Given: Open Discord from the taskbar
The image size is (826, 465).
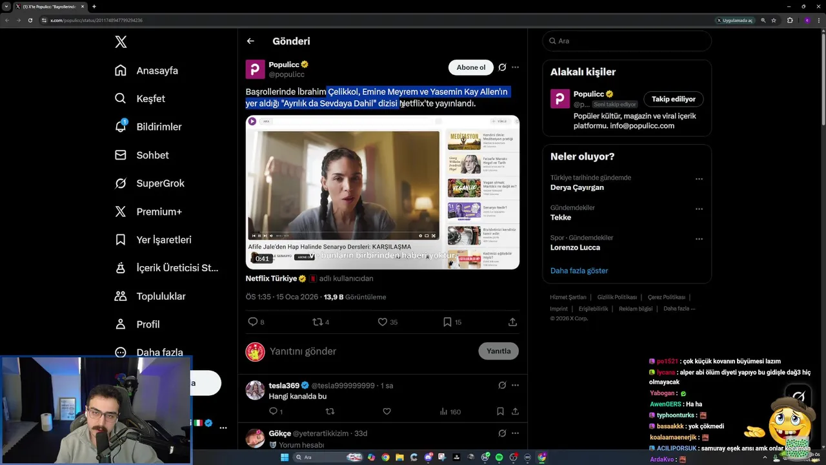Looking at the screenshot, I should click(428, 457).
